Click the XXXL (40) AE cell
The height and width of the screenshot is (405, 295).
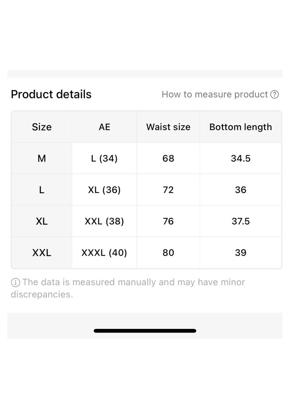[x=104, y=253]
